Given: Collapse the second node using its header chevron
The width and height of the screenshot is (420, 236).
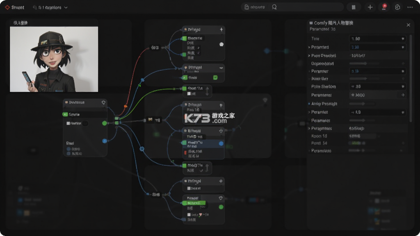Looking at the screenshot, I should [221, 68].
